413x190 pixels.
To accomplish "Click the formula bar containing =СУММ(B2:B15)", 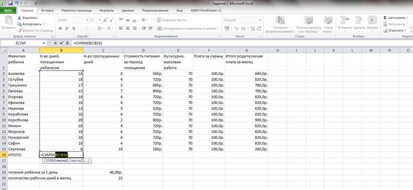I will (x=242, y=43).
